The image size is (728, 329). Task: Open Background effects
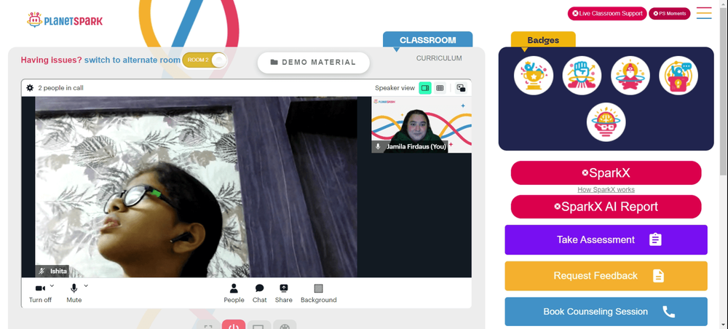click(319, 293)
